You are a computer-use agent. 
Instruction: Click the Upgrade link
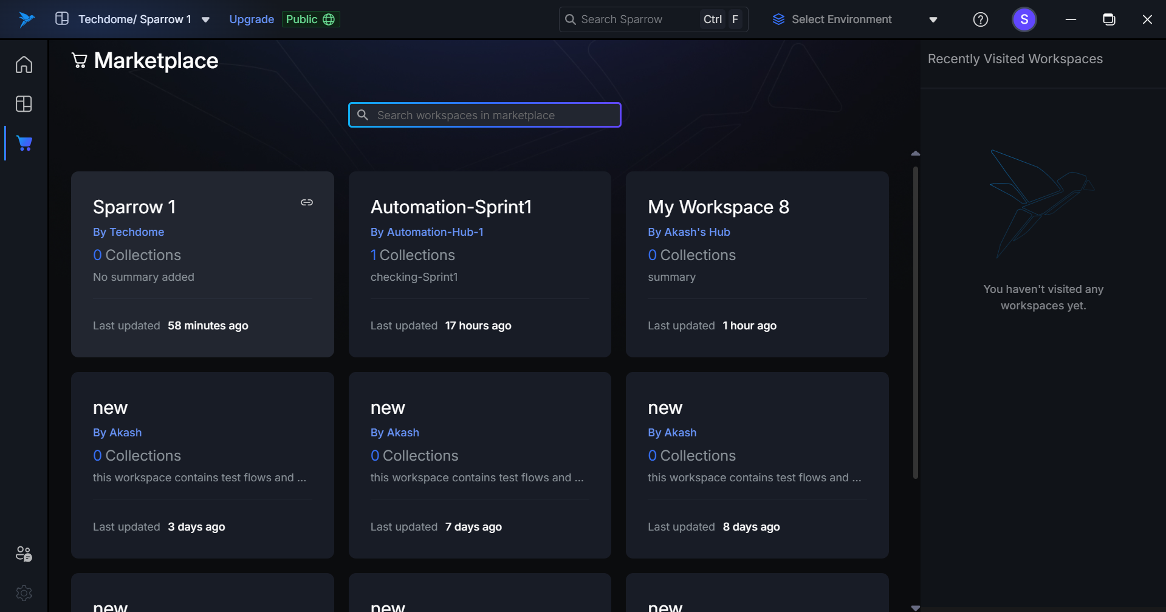pyautogui.click(x=252, y=19)
